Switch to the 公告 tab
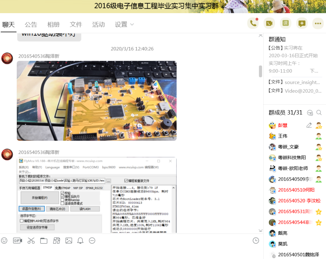326x259 pixels. pos(31,24)
